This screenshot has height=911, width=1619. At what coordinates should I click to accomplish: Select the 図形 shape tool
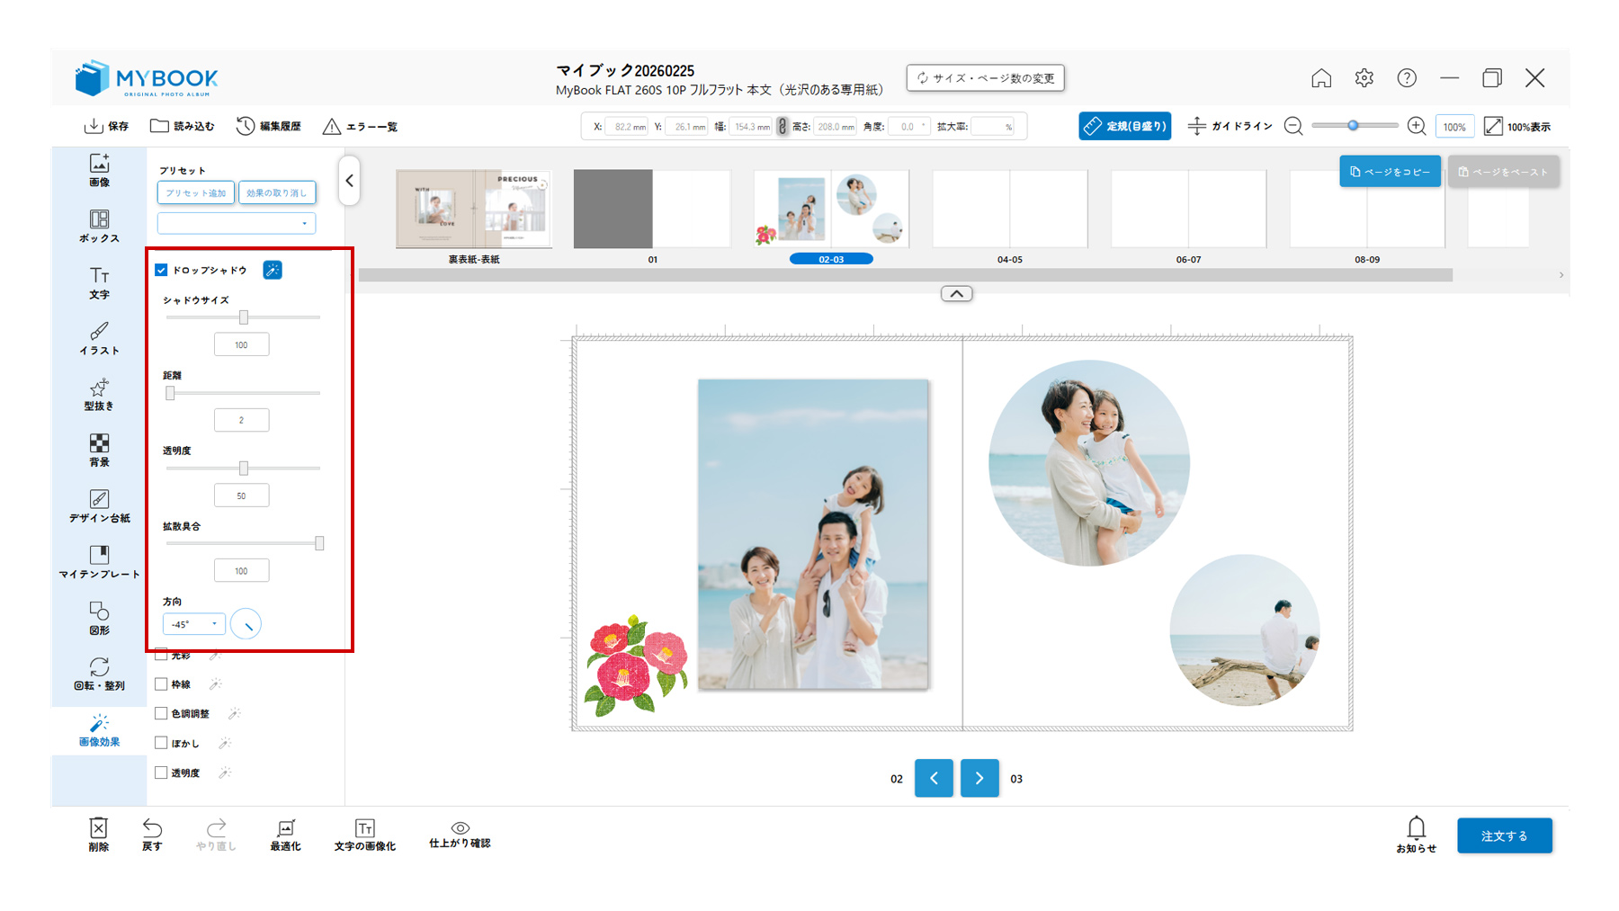99,618
